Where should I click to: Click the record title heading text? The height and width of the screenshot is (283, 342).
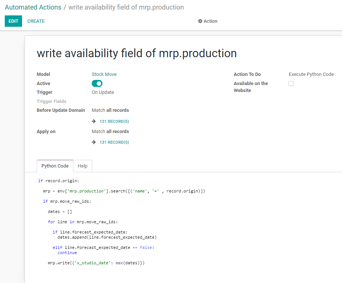pyautogui.click(x=137, y=54)
